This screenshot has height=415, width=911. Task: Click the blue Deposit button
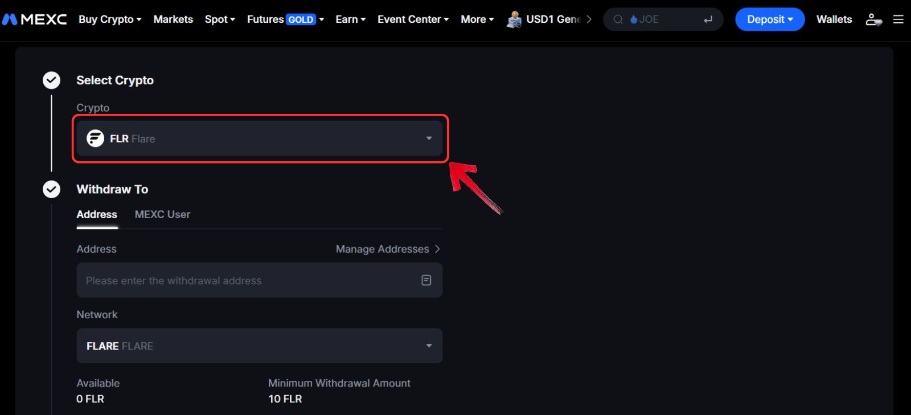[x=769, y=19]
